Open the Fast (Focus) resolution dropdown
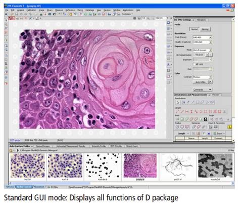This screenshot has height=205, width=238. (202, 37)
